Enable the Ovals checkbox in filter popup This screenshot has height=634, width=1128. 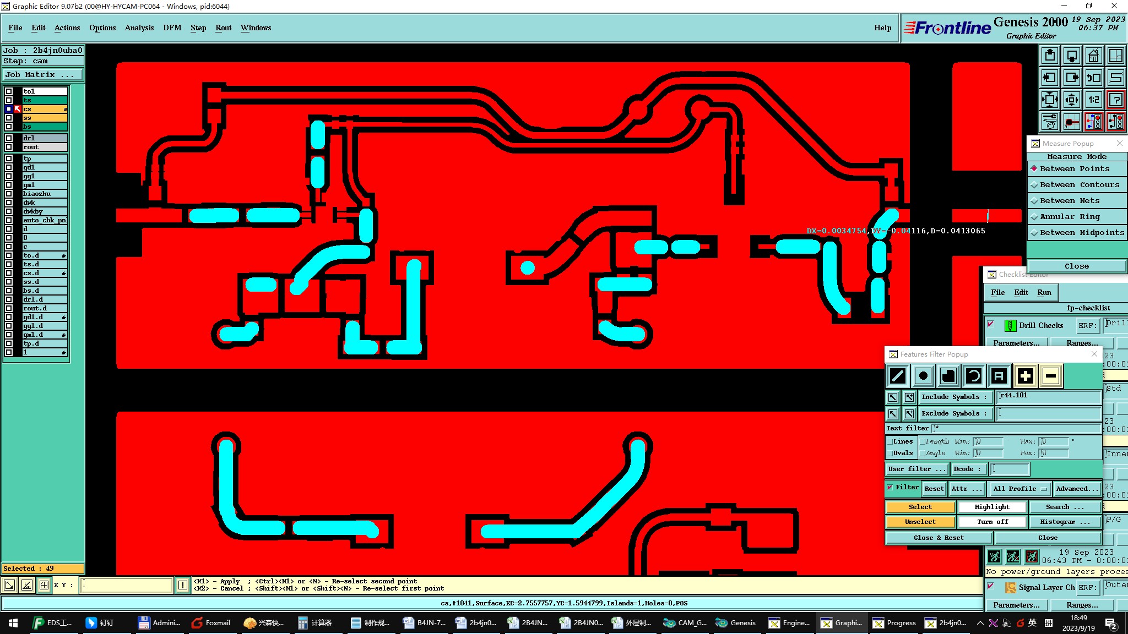point(890,453)
